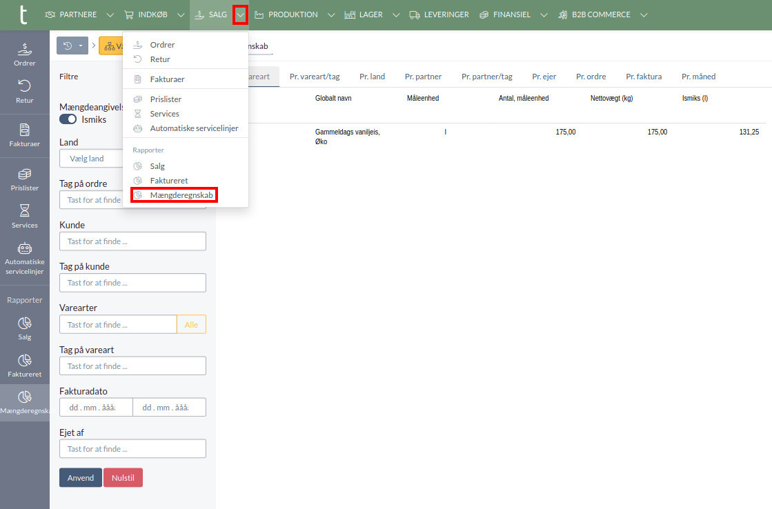Switch to the Pr. måned tab

(x=698, y=77)
